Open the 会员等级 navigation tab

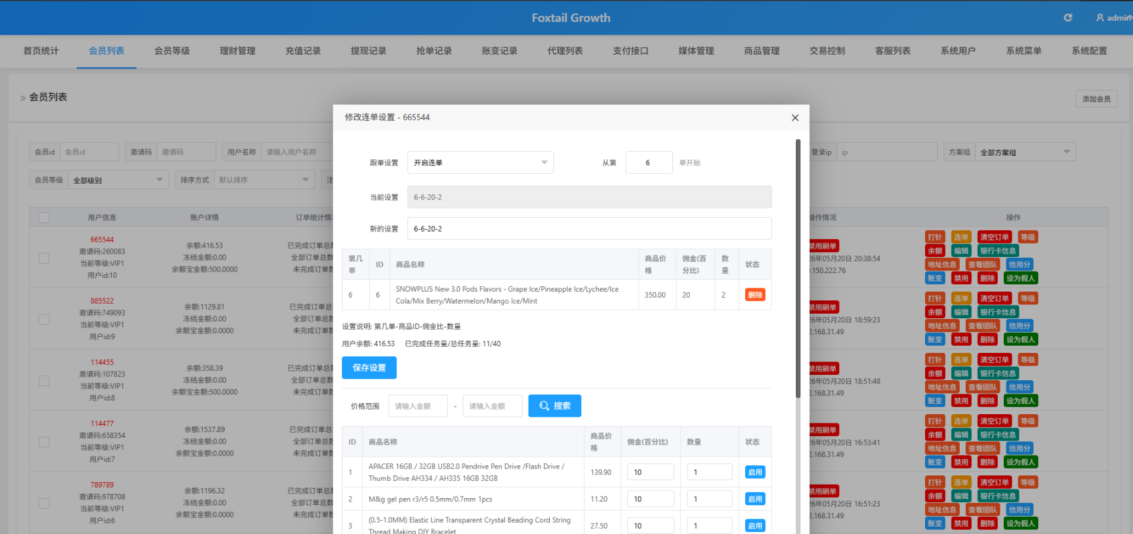[x=172, y=51]
